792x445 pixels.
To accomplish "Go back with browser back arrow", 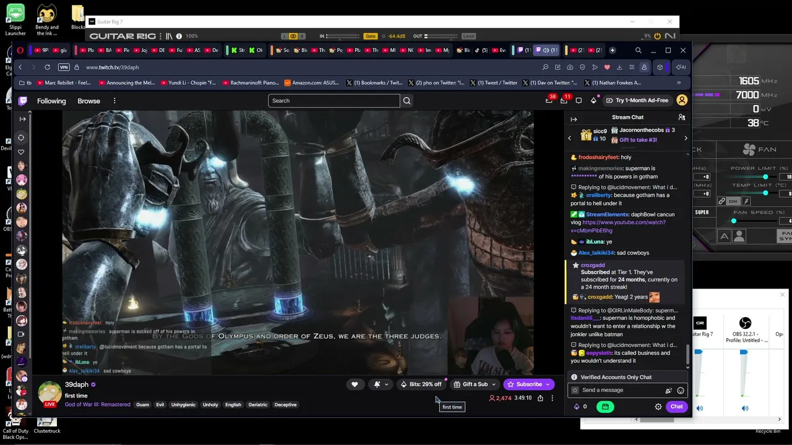I will coord(20,67).
